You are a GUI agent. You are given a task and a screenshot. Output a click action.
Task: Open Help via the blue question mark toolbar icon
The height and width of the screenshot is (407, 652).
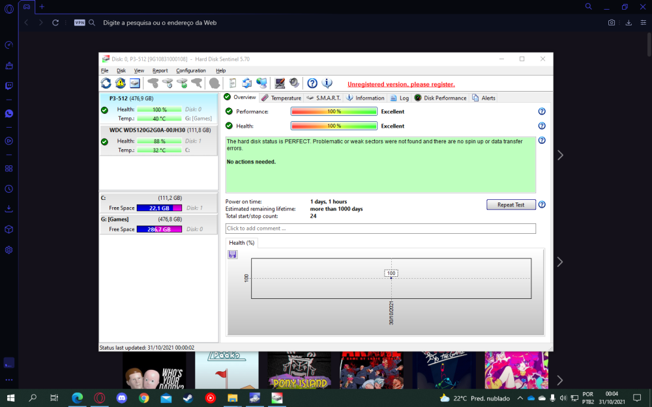(x=312, y=83)
